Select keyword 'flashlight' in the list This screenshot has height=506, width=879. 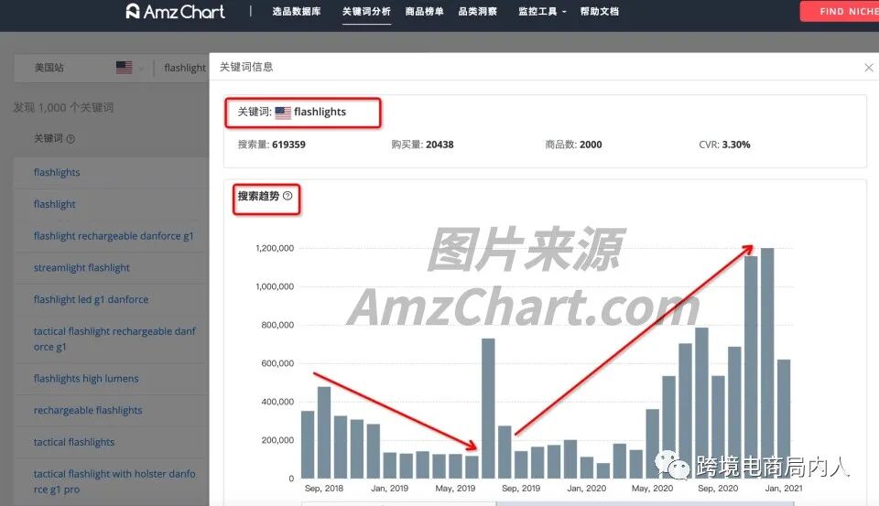54,204
